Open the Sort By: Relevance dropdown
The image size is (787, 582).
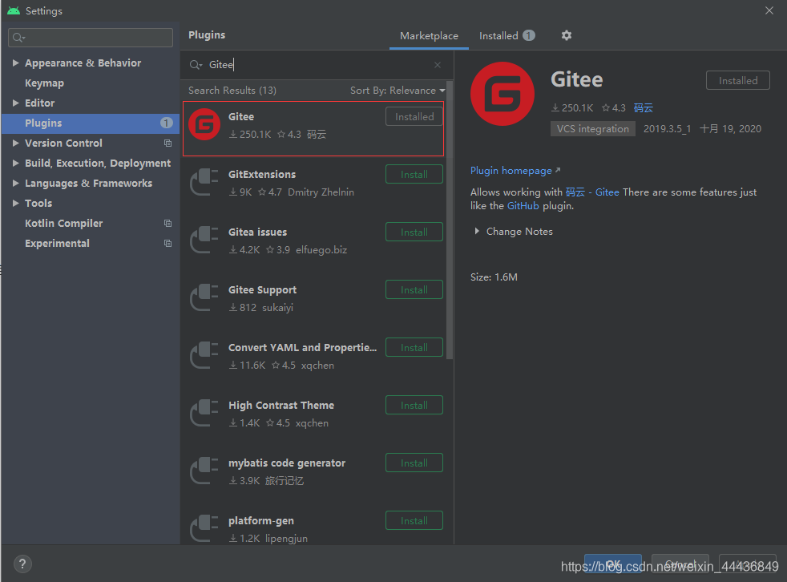tap(398, 91)
